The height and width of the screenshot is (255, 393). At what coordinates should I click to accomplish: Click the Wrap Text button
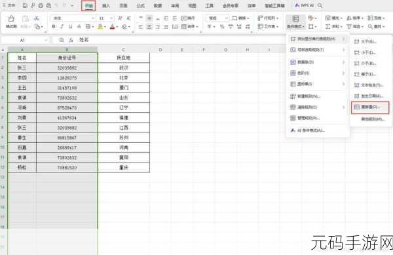click(188, 18)
